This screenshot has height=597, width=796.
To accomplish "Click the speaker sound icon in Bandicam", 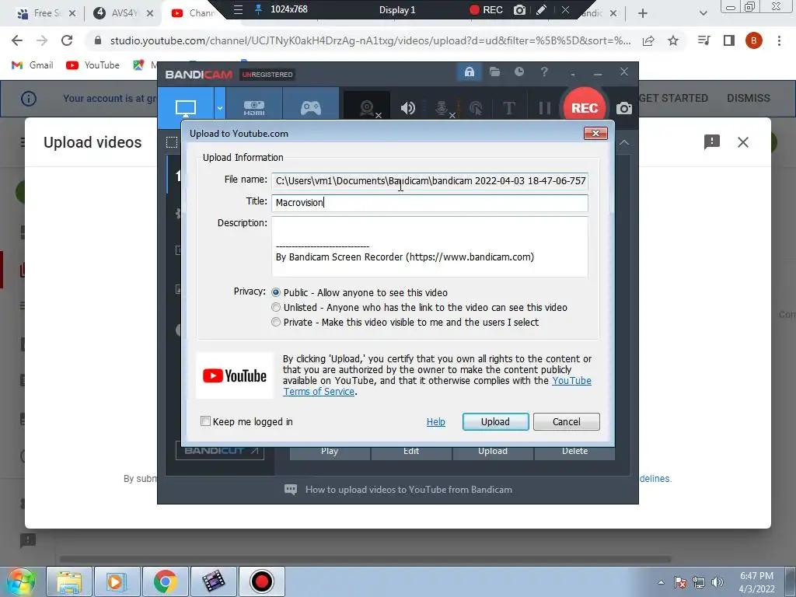I will [x=407, y=107].
